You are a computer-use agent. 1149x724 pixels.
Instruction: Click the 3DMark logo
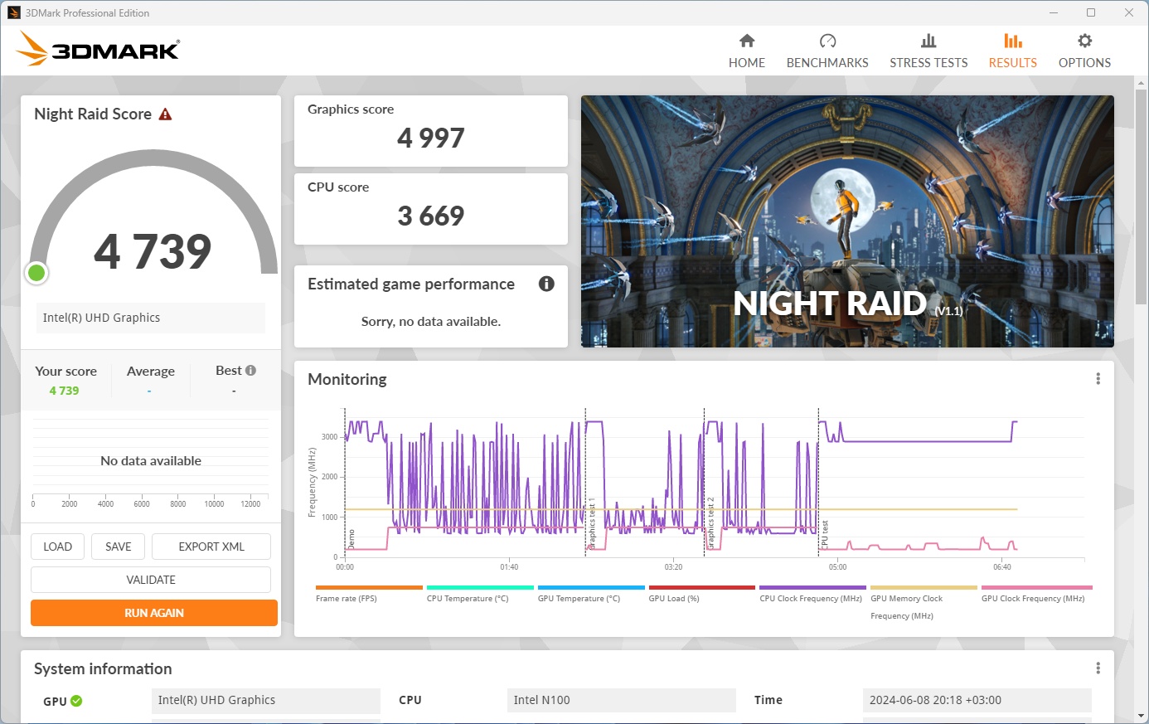point(98,49)
